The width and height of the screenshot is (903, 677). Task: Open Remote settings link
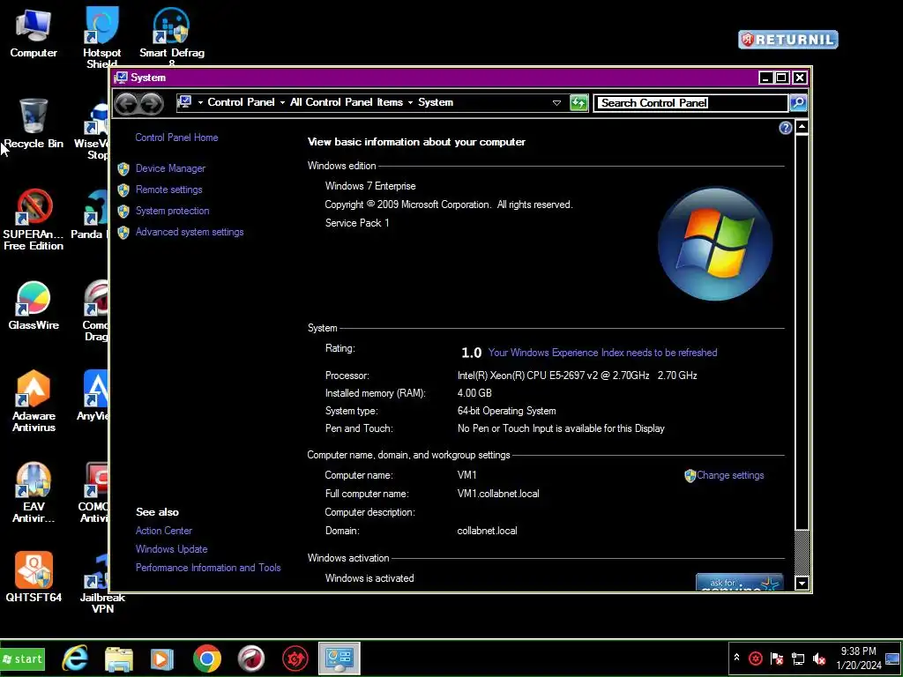click(x=168, y=190)
